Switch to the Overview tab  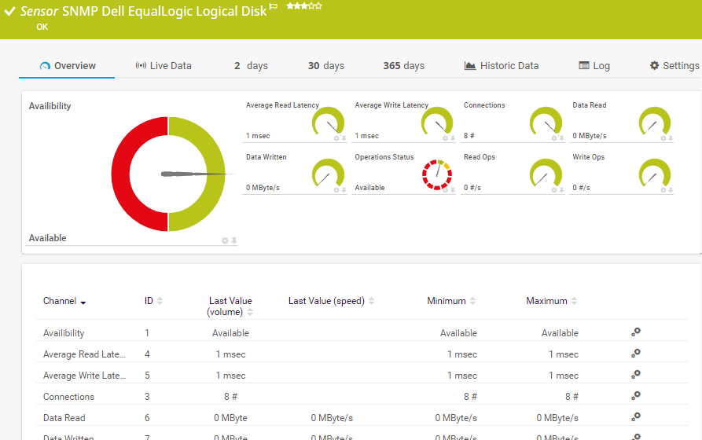[67, 66]
